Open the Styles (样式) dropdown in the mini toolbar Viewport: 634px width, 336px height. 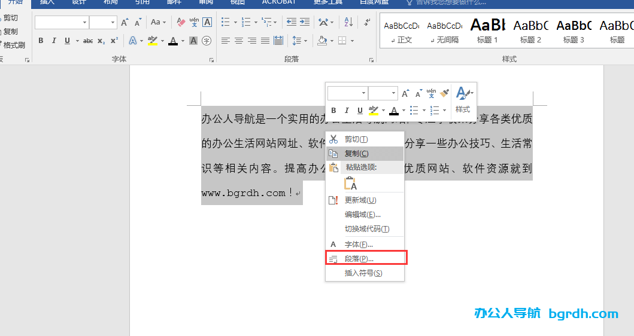tap(463, 99)
